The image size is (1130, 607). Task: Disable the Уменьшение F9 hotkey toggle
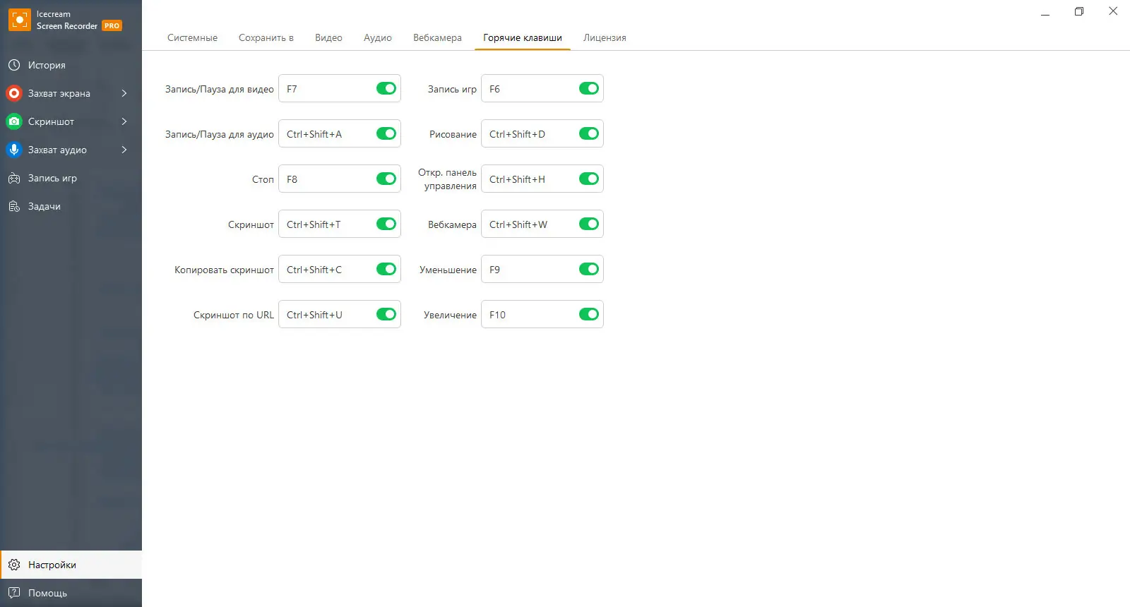[589, 269]
